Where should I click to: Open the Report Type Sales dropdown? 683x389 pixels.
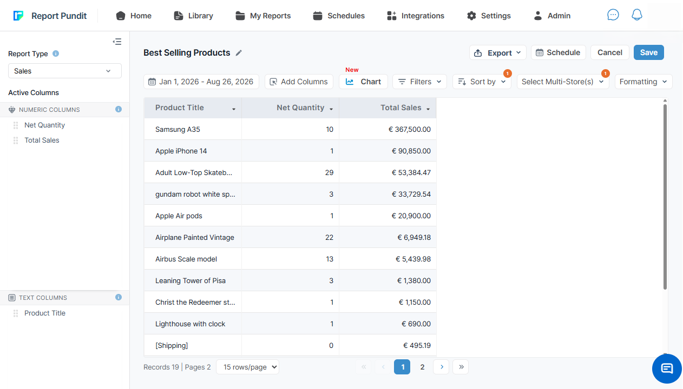click(x=65, y=71)
